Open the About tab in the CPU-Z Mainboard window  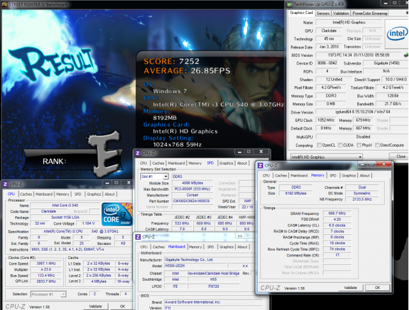pos(242,247)
